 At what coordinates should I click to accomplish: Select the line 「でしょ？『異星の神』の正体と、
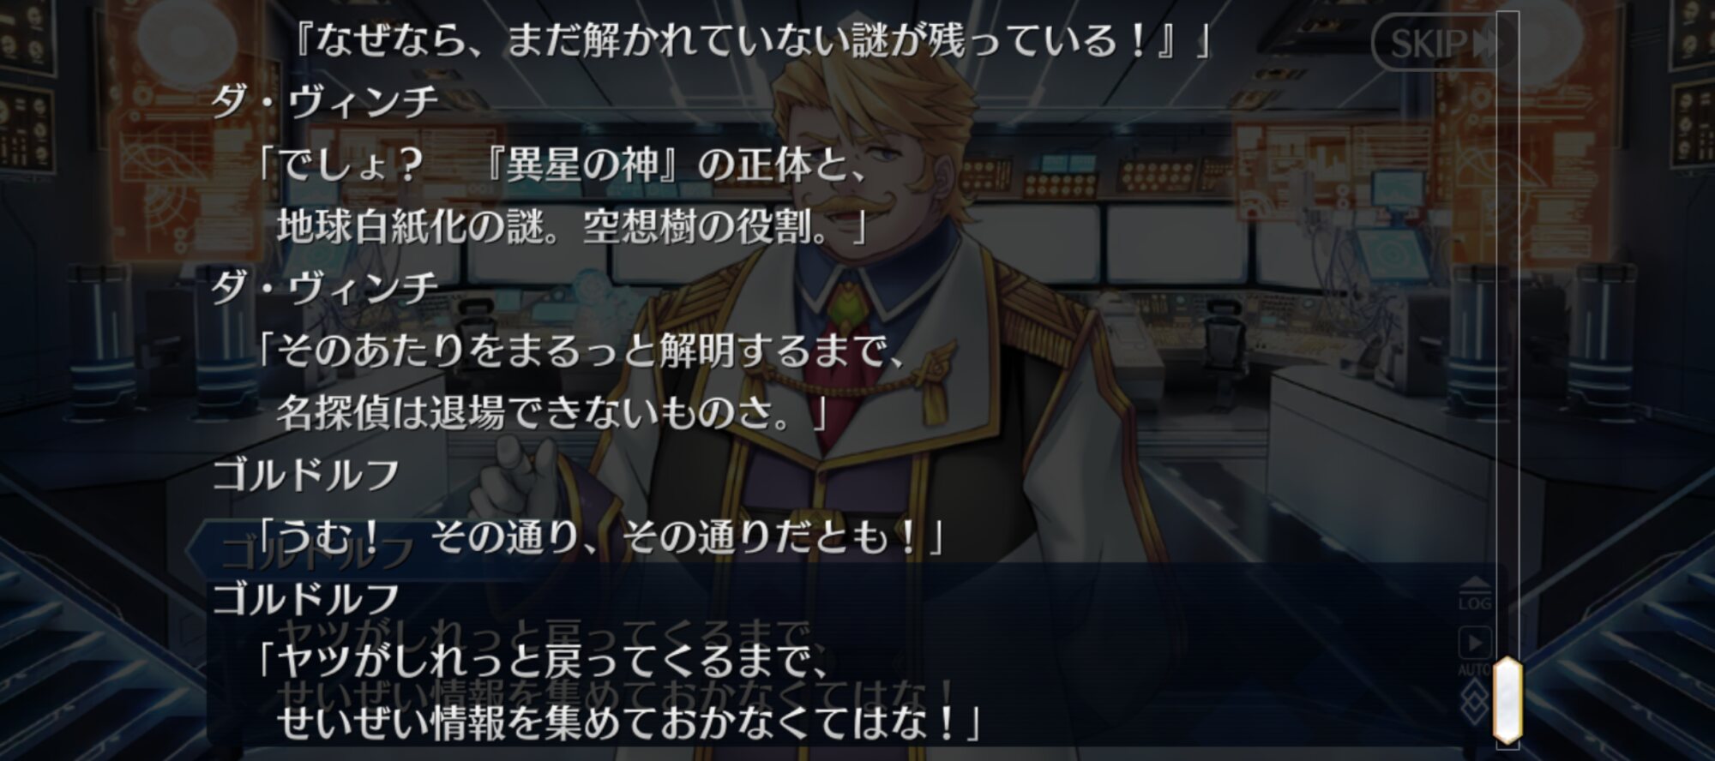coord(563,165)
